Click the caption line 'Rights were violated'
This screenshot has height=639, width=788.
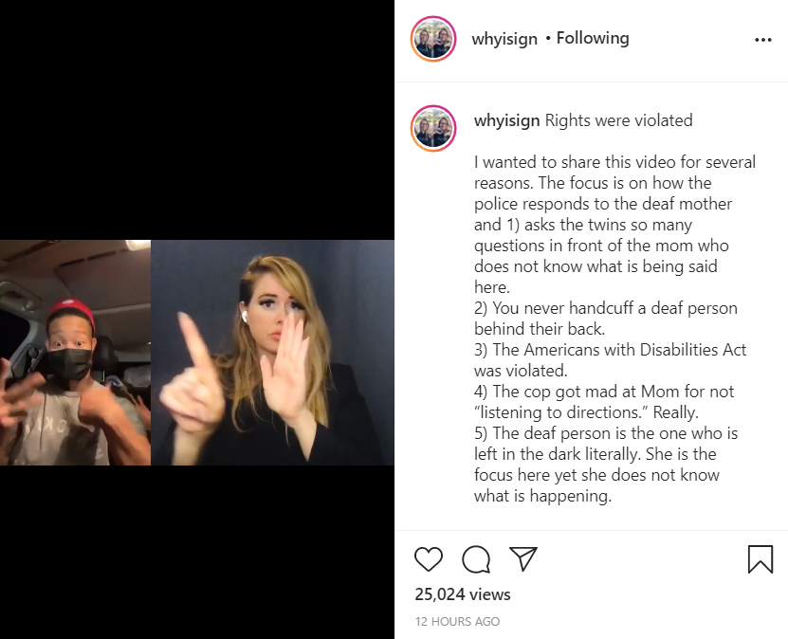pos(618,120)
